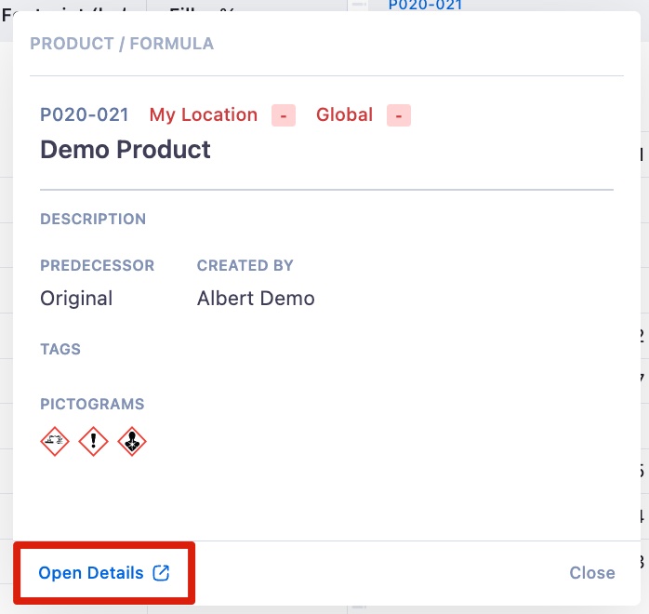Click the exclamation mark hazard pictogram
This screenshot has width=649, height=614.
point(94,442)
